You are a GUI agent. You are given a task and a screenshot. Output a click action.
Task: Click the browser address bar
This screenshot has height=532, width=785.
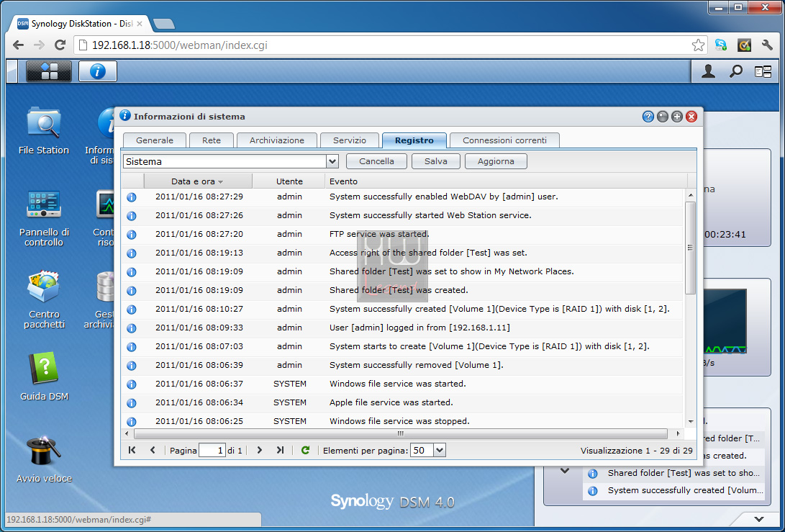(391, 45)
